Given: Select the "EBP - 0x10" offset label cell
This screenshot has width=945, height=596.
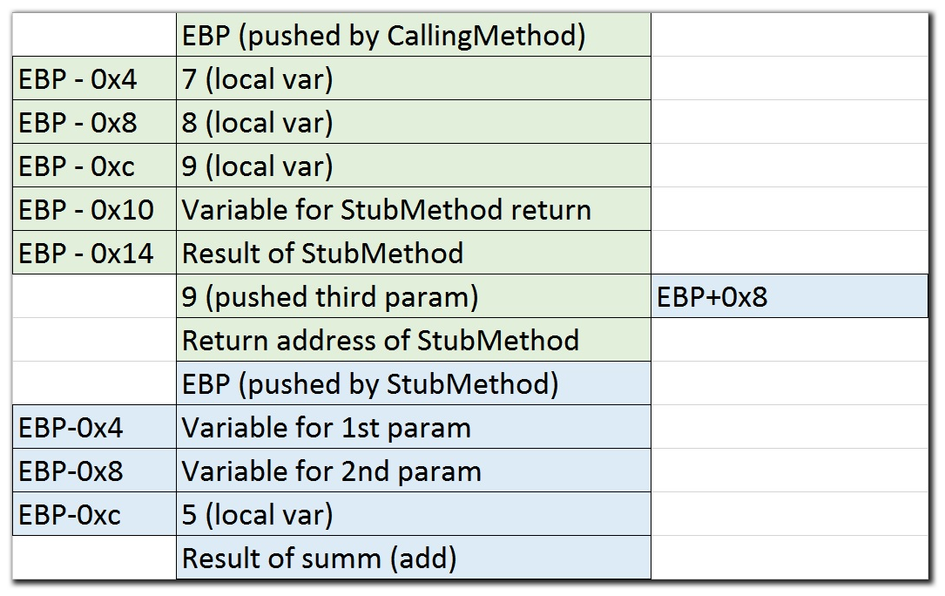Looking at the screenshot, I should [x=94, y=210].
